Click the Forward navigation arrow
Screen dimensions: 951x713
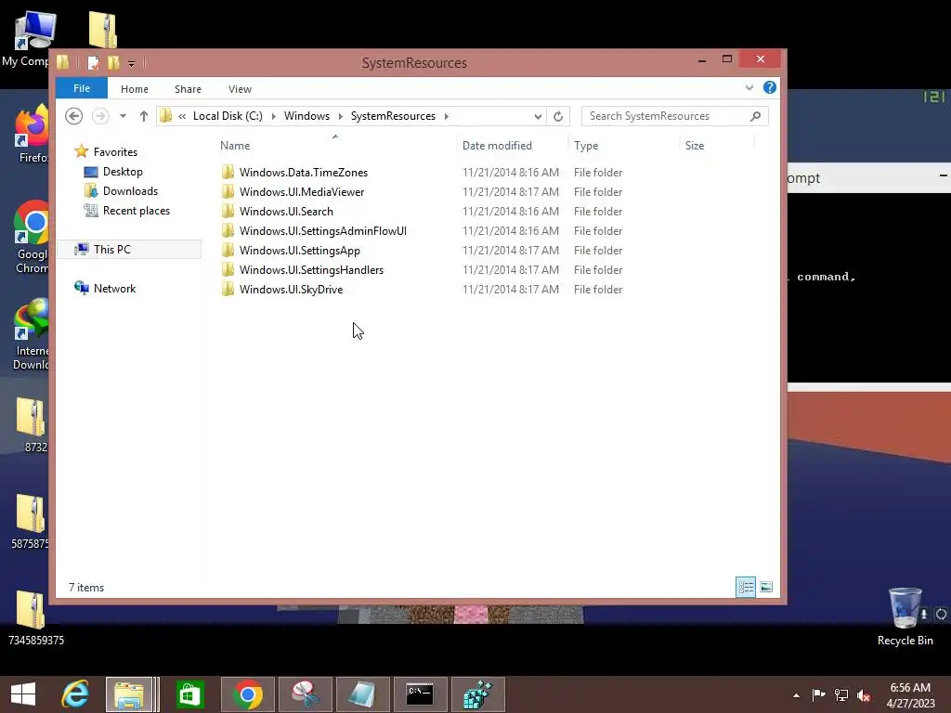tap(100, 116)
